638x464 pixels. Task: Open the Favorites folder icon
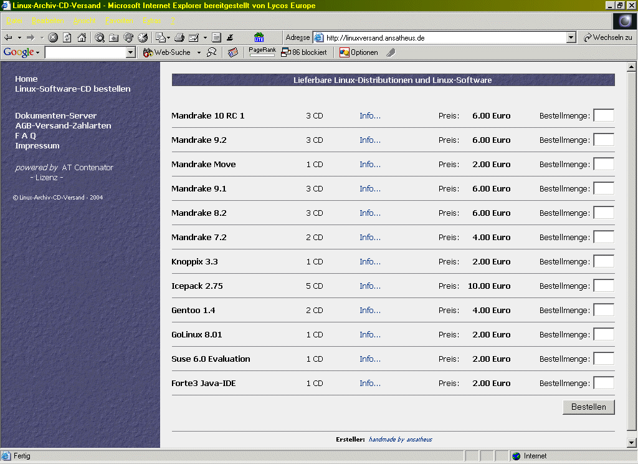(114, 37)
